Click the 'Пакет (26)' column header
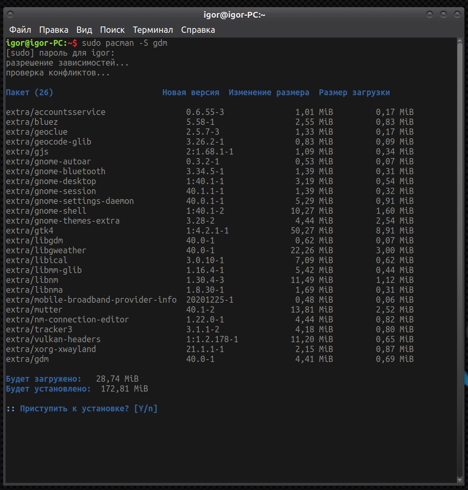Screen dimensions: 468x490 pyautogui.click(x=30, y=92)
